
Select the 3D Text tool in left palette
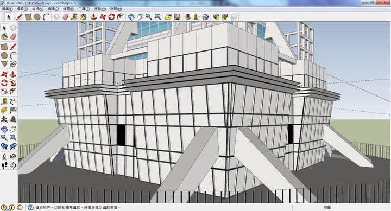click(13, 119)
